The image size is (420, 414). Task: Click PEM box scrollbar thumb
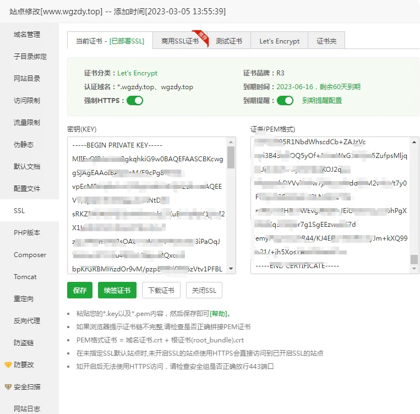414,259
